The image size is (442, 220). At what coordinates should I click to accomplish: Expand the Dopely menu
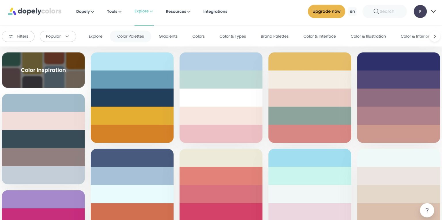pos(85,11)
